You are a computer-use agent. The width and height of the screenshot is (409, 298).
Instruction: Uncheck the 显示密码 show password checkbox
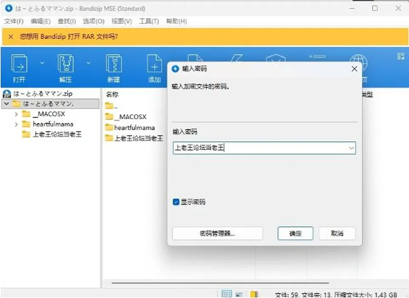(x=176, y=202)
